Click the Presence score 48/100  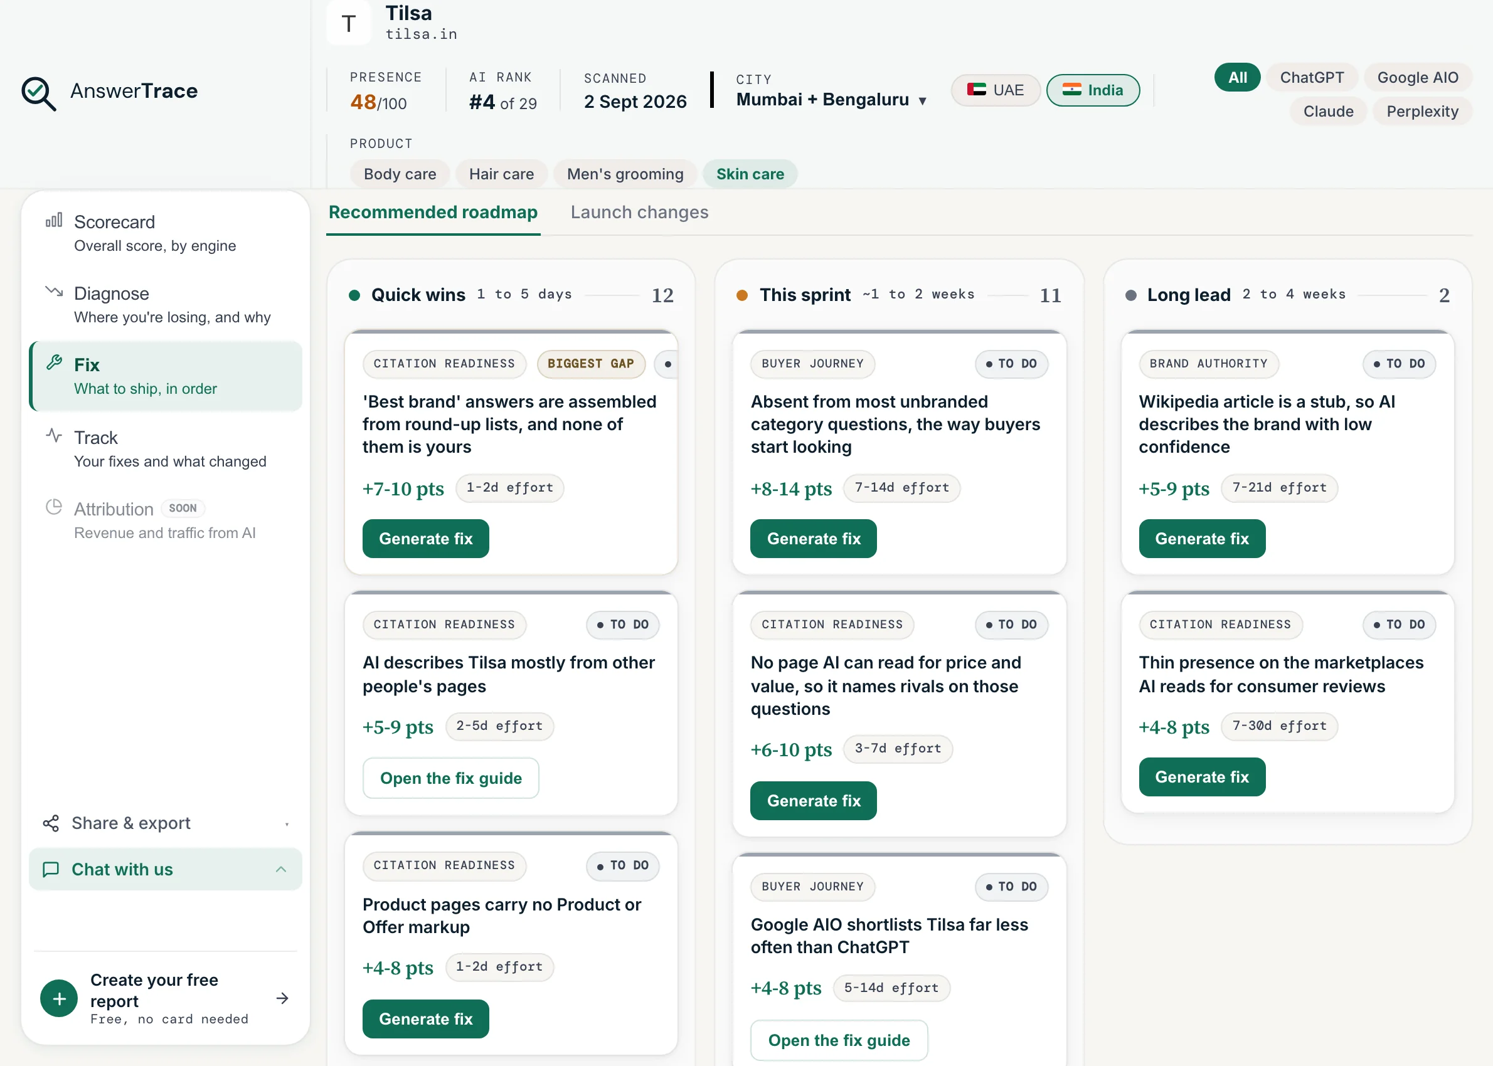pos(378,102)
